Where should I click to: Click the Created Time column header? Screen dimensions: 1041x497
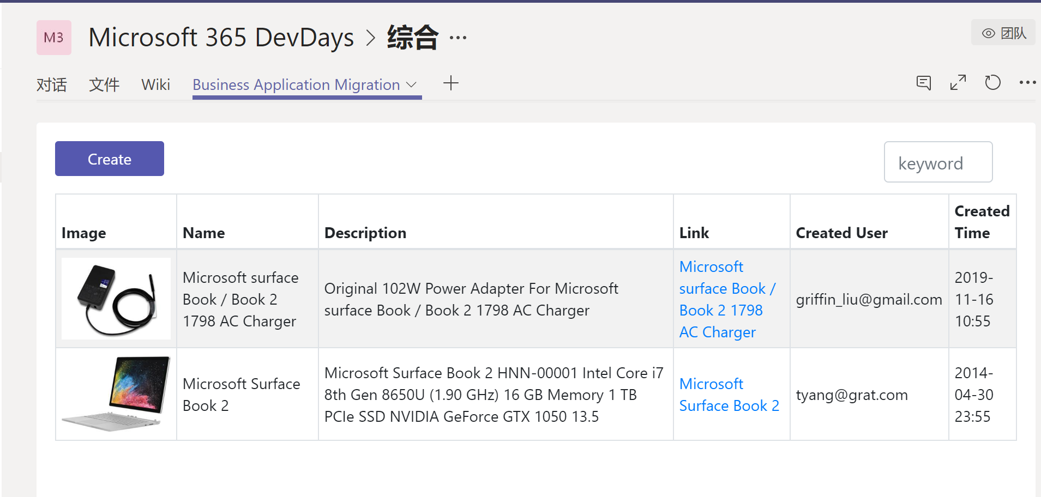[982, 222]
